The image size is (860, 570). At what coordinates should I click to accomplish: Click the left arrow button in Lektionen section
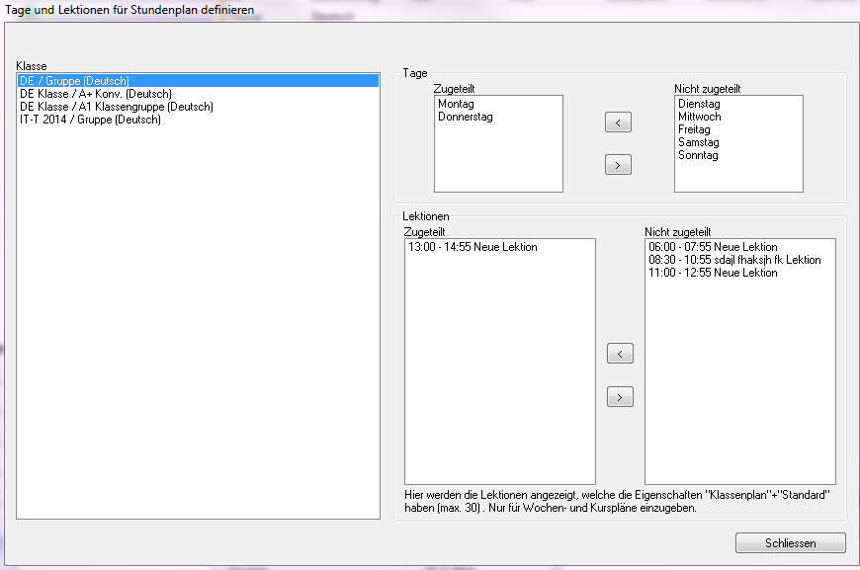pyautogui.click(x=619, y=354)
